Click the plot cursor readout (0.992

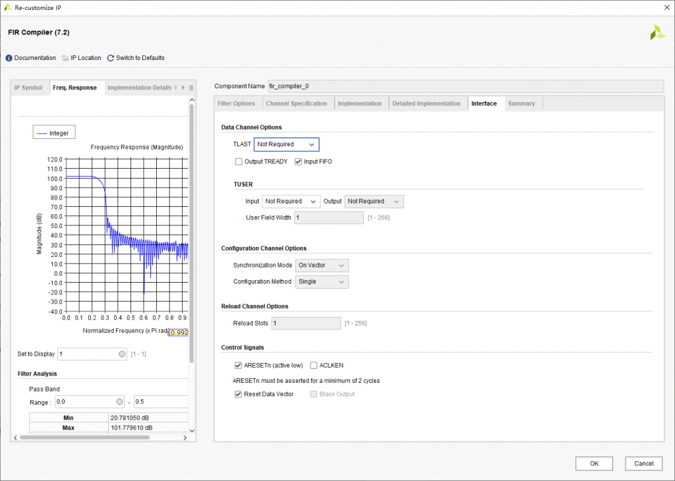178,333
